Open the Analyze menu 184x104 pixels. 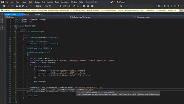point(50,2)
